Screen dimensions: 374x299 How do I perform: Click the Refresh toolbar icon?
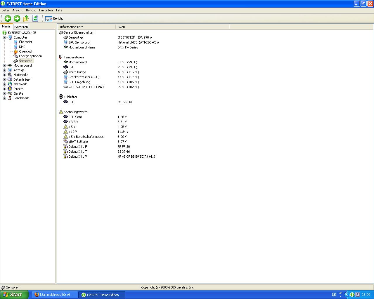[x=35, y=18]
